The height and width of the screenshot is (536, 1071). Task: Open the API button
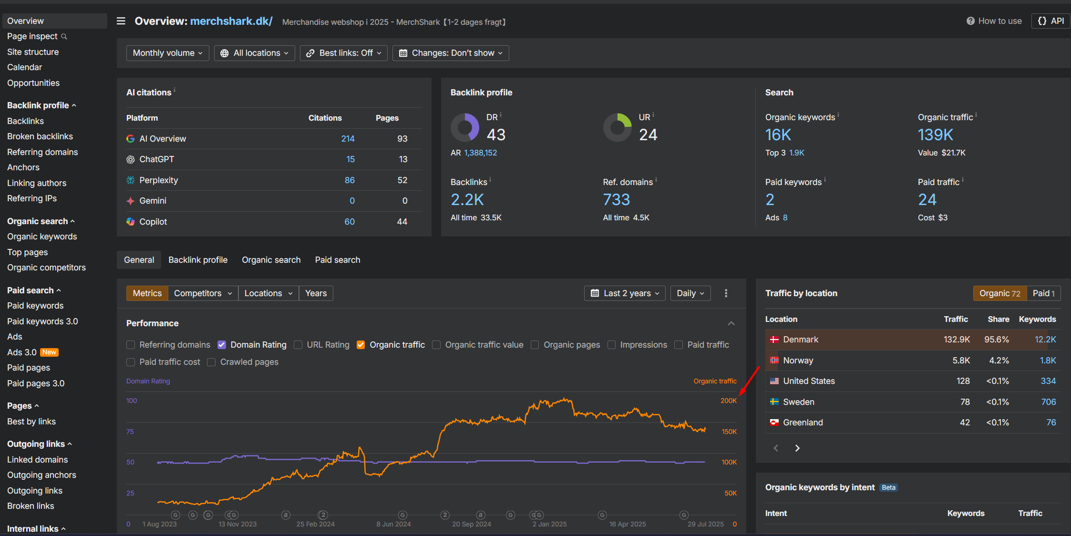point(1050,21)
